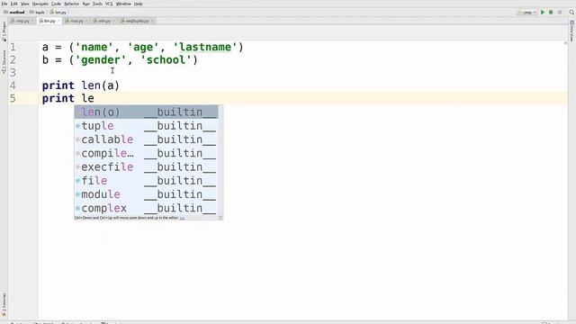Image resolution: width=576 pixels, height=324 pixels.
Task: Place cursor on 'lastname' string in line 1
Action: tap(205, 47)
